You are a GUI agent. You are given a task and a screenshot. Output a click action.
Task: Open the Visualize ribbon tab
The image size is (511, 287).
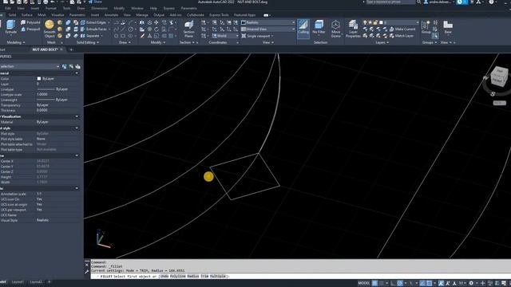point(57,15)
